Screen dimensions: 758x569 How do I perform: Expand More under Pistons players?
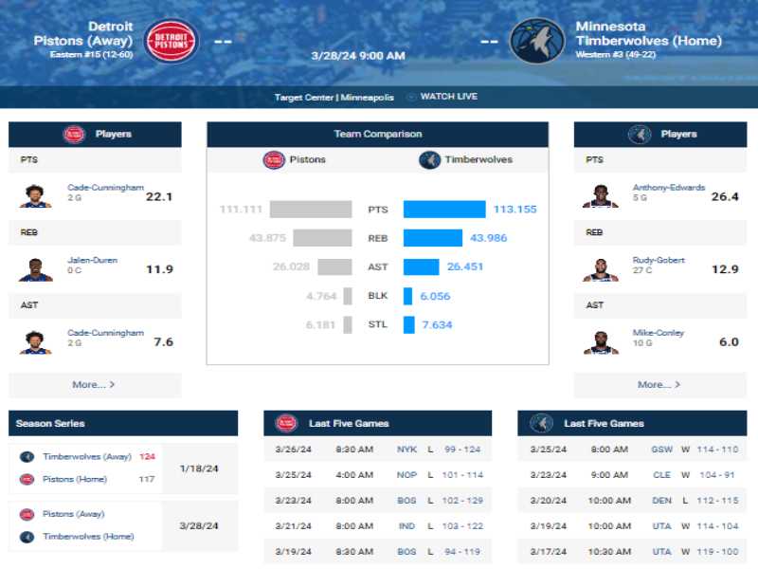coord(93,385)
